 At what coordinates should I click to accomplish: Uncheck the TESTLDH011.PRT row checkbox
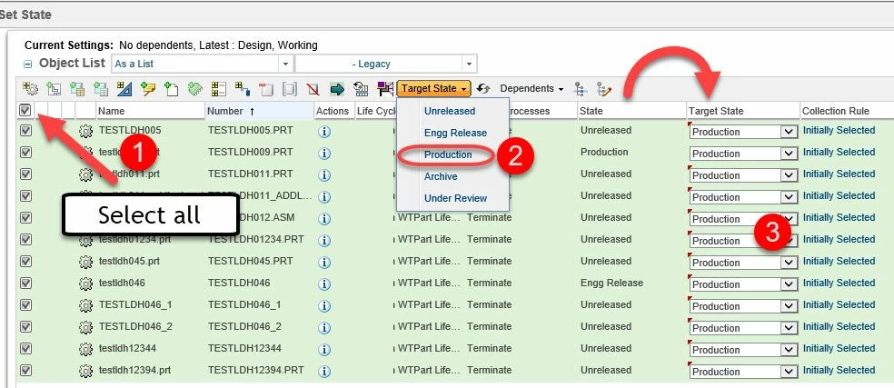(x=25, y=174)
